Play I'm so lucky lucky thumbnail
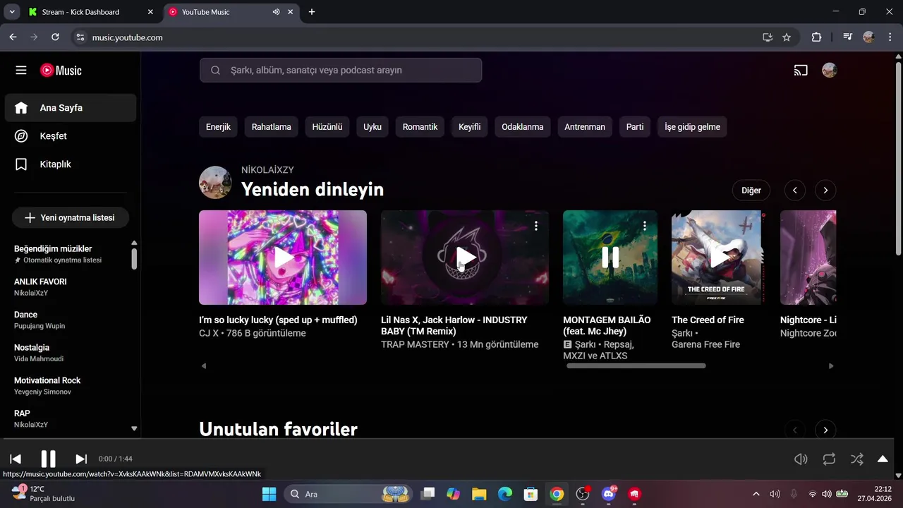This screenshot has height=508, width=903. 283,258
